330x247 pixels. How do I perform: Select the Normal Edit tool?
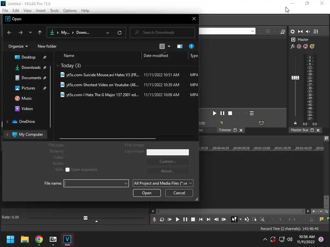[234, 219]
